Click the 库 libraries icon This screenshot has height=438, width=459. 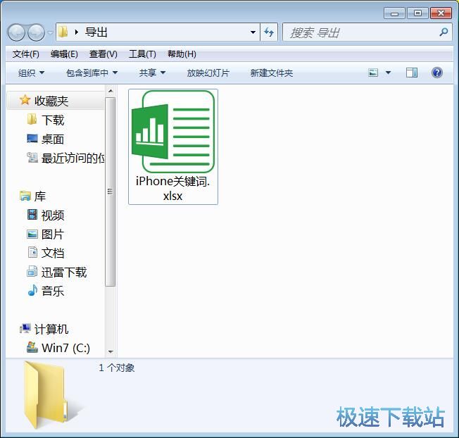[x=25, y=196]
